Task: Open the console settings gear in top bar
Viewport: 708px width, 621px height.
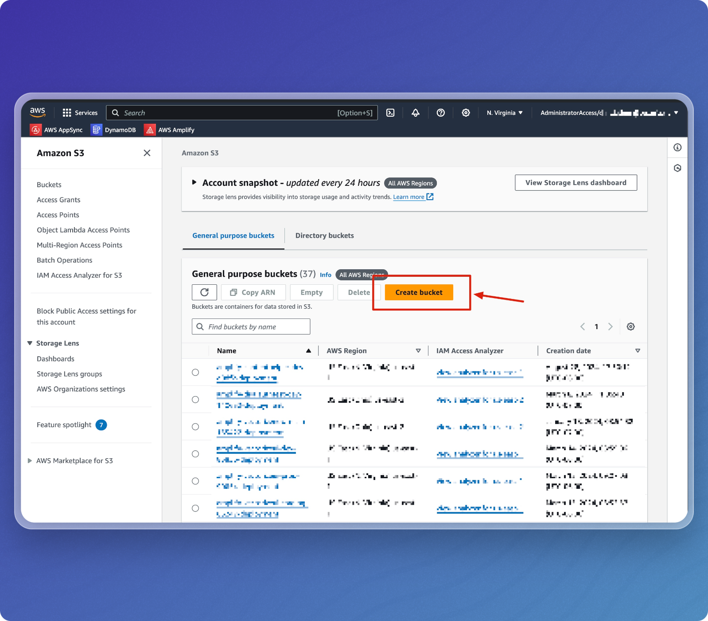Action: pos(466,113)
